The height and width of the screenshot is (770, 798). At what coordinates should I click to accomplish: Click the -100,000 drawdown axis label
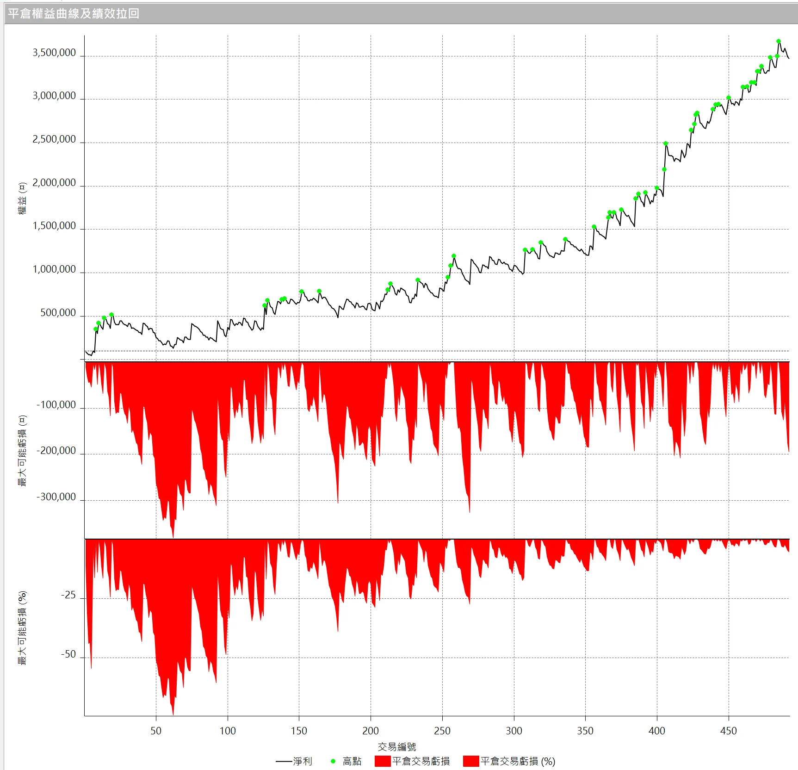coord(56,405)
